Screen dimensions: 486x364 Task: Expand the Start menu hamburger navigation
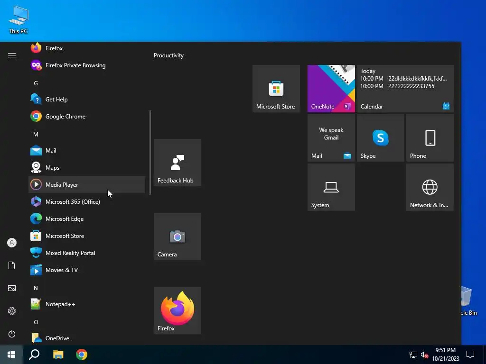click(x=12, y=55)
